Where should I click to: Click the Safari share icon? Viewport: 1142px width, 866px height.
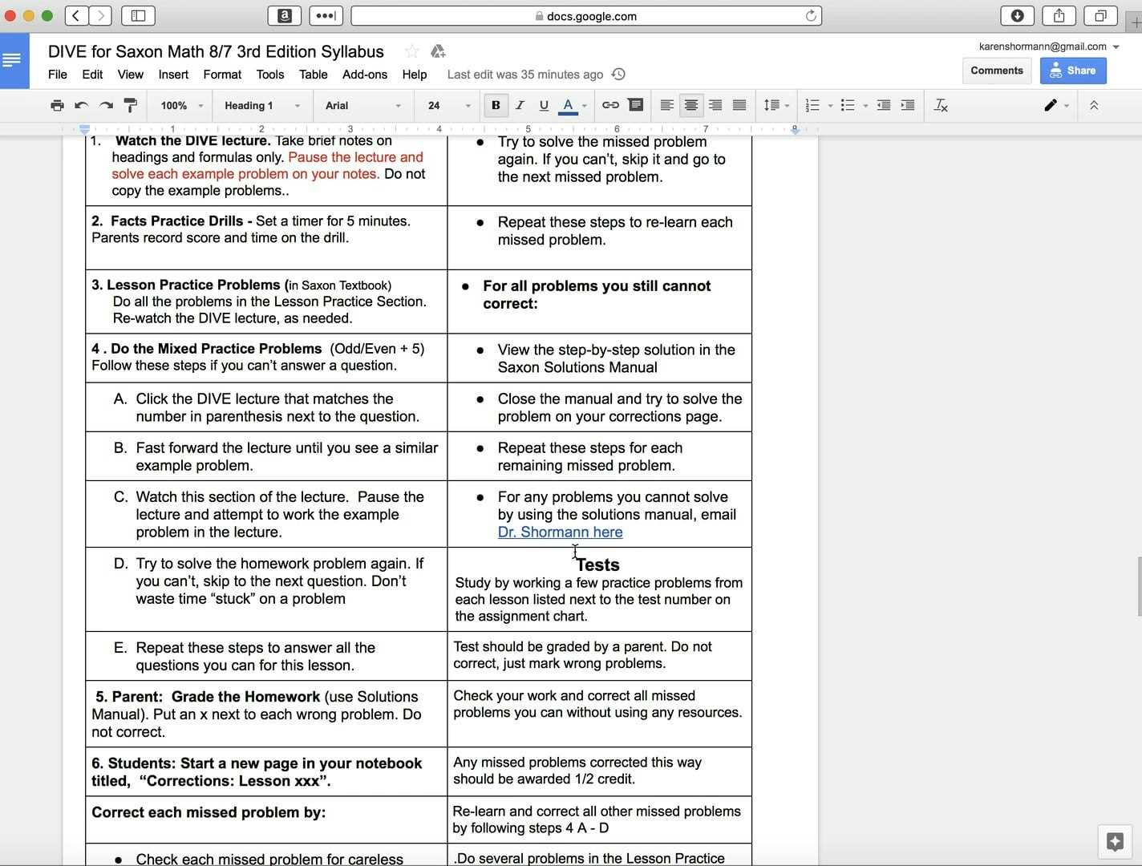click(1059, 15)
